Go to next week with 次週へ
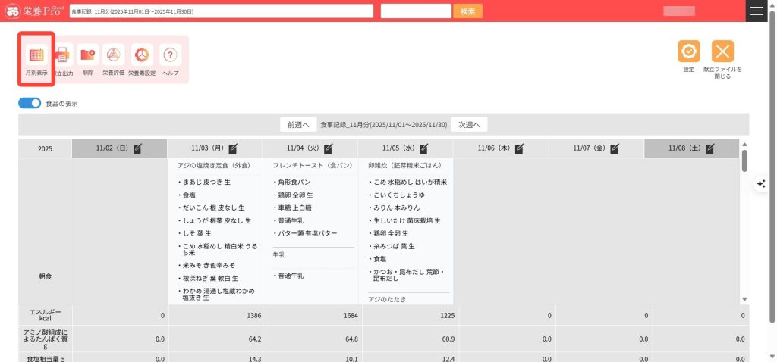The width and height of the screenshot is (777, 362). (x=469, y=124)
